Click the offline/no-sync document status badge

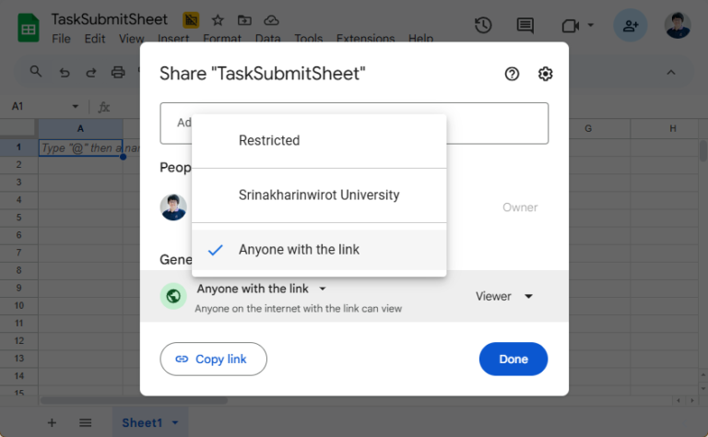(x=191, y=20)
